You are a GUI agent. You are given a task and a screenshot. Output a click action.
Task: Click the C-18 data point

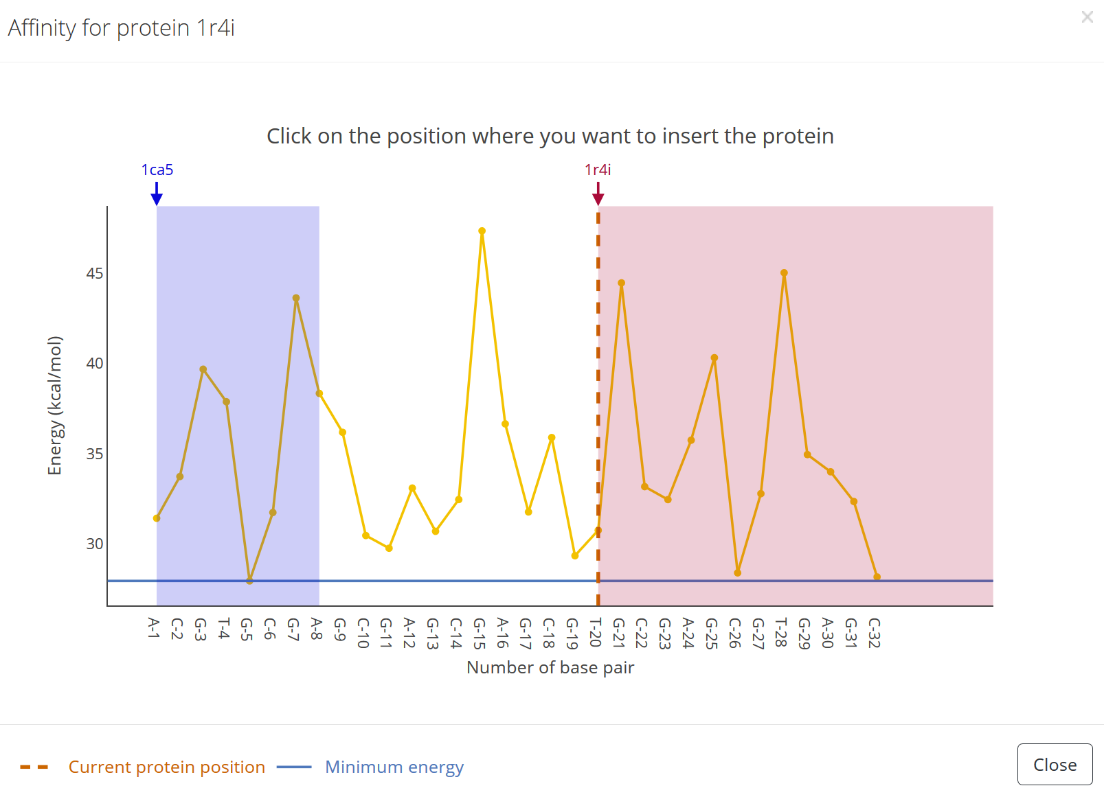tap(552, 437)
